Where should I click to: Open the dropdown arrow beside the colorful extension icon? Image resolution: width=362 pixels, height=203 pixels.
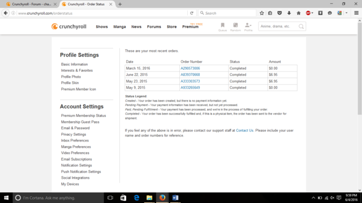coord(346,13)
